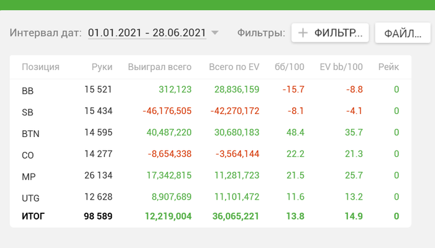Click the ИТОГ totals row

pos(211,216)
